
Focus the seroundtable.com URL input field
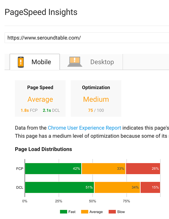point(87,38)
